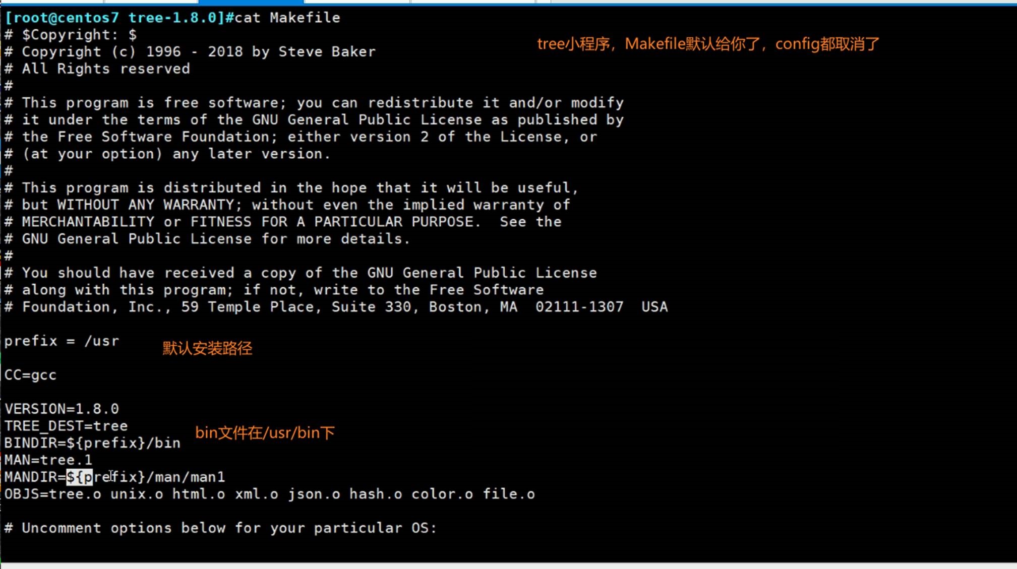Click the 'cat Makefile' command text
The width and height of the screenshot is (1017, 569).
(x=287, y=18)
